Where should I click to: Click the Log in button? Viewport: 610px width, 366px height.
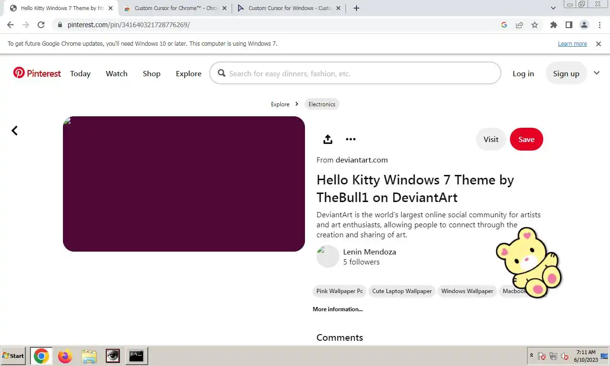[523, 73]
